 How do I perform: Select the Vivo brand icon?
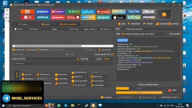[x=88, y=12]
